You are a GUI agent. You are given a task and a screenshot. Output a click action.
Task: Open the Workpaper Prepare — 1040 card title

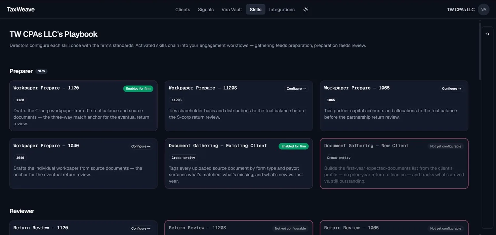tap(46, 146)
